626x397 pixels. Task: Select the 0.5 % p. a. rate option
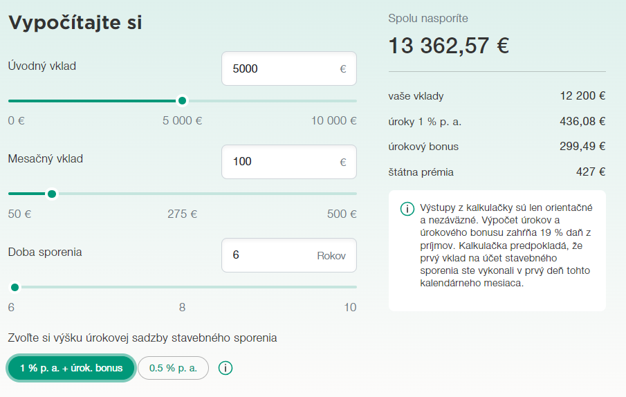[x=173, y=368]
